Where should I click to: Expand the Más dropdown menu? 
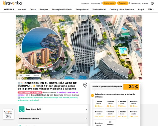click(151, 9)
